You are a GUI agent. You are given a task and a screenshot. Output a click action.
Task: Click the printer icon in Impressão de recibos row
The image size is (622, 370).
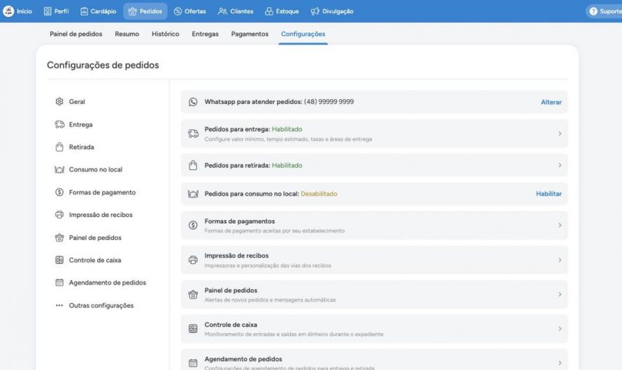click(x=193, y=260)
